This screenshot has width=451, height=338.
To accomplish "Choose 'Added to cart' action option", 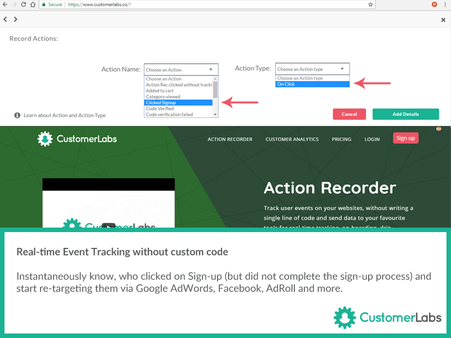I will [178, 91].
